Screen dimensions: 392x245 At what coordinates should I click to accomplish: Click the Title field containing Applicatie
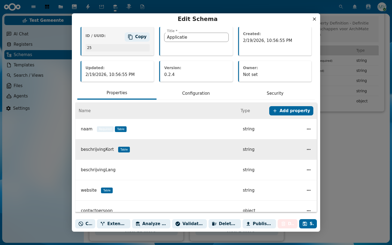click(x=196, y=37)
